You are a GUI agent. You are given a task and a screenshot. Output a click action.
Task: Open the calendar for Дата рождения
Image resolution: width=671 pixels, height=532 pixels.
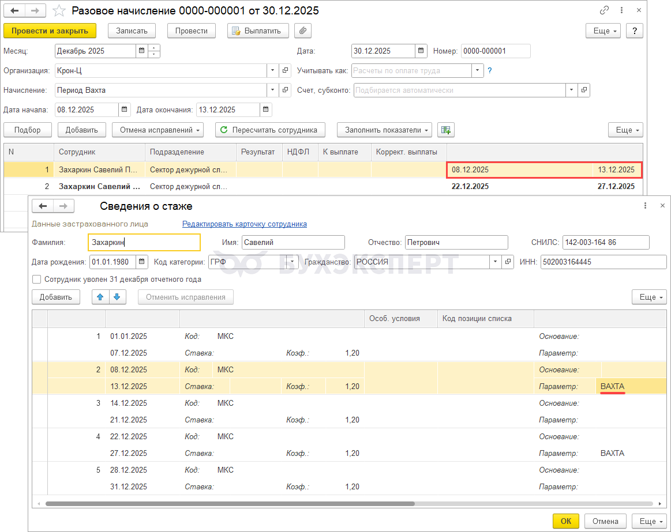point(142,262)
